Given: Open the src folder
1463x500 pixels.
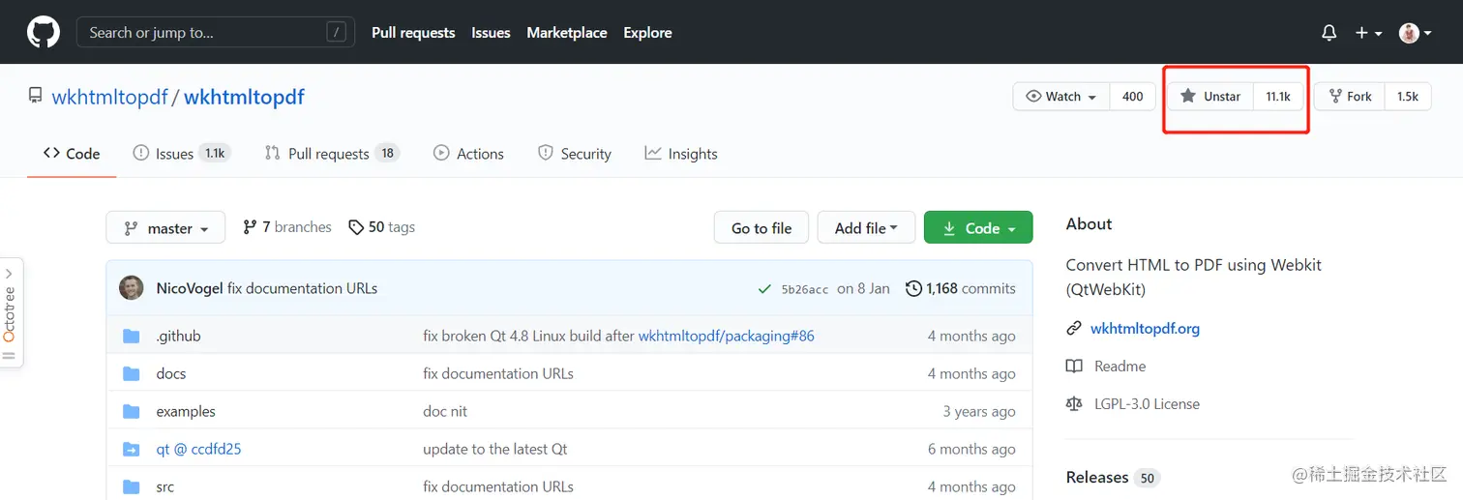Looking at the screenshot, I should click(x=165, y=486).
